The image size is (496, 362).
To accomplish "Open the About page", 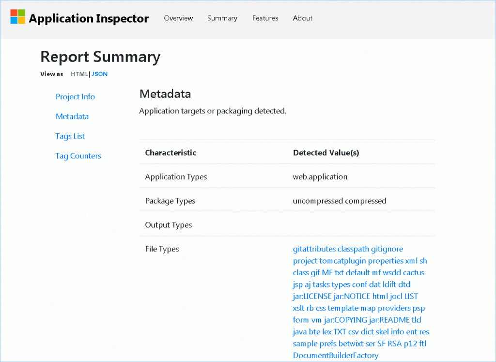I will click(303, 18).
